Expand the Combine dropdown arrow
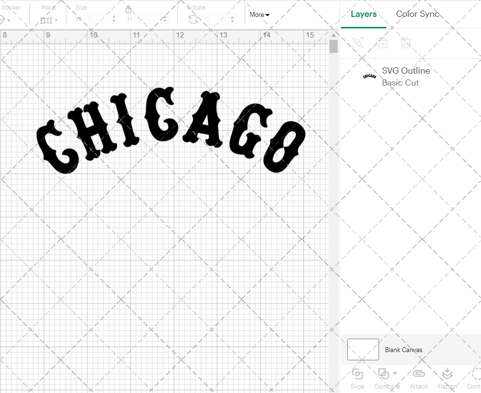 (x=395, y=373)
